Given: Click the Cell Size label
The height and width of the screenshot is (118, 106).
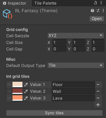Looking at the screenshot, I should click(14, 42).
